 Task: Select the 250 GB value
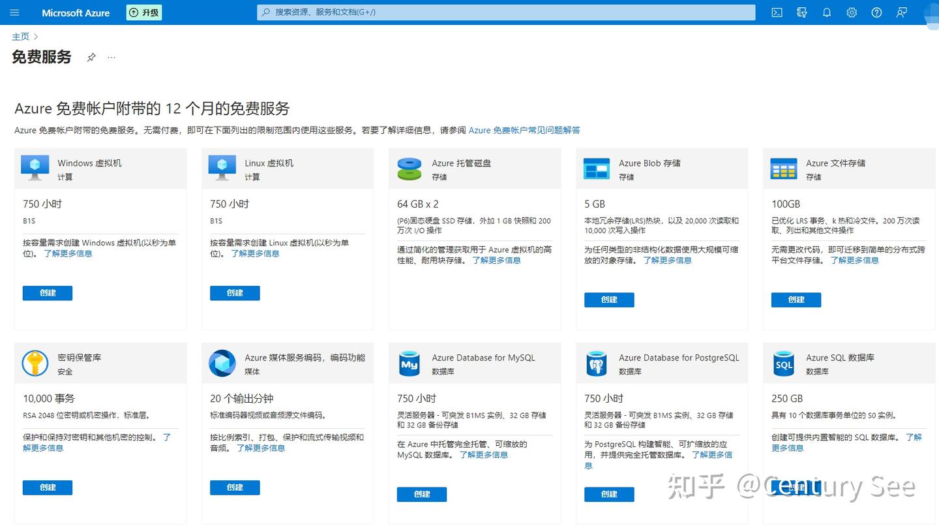(787, 398)
